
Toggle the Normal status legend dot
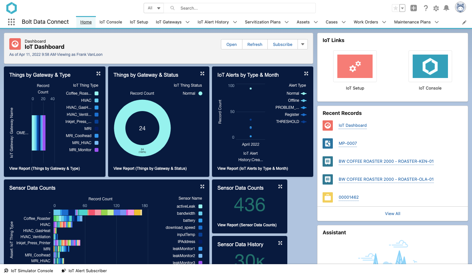[200, 93]
